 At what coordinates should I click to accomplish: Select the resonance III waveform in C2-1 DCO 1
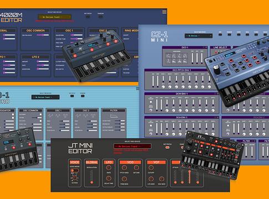point(185,61)
